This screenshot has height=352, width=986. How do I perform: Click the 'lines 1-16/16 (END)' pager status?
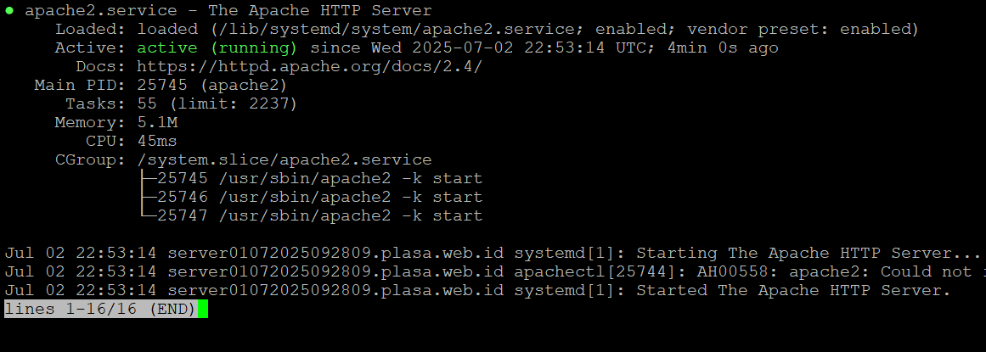[100, 309]
